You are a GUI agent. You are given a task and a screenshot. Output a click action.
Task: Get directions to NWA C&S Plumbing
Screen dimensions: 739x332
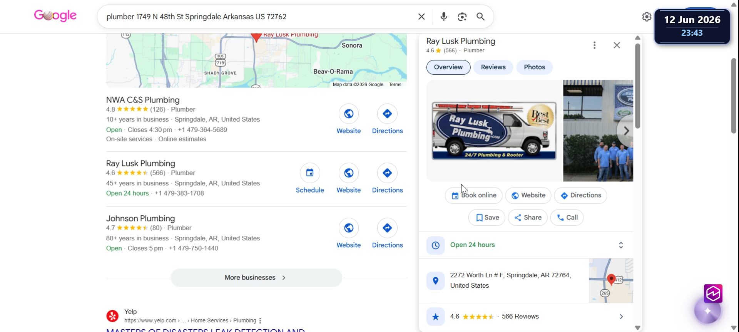[387, 114]
